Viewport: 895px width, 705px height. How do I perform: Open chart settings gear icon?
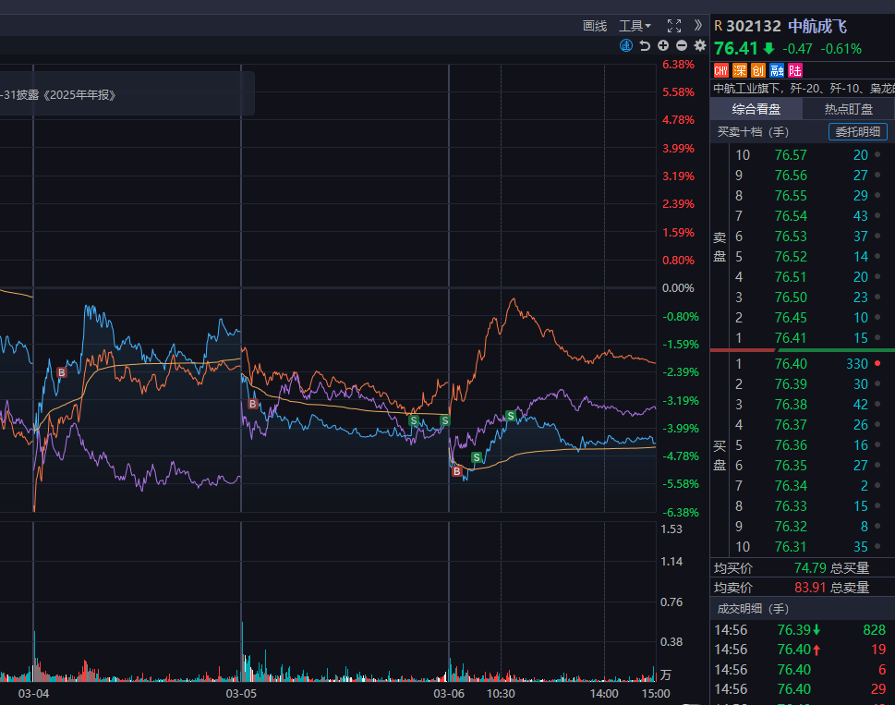(x=699, y=45)
